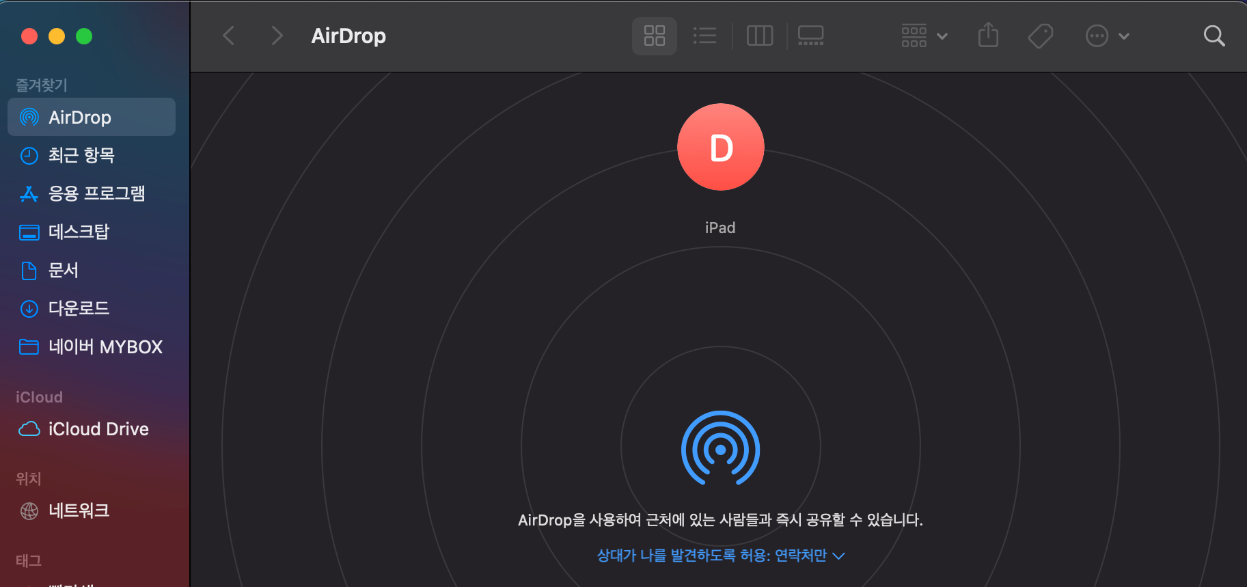The image size is (1247, 587).
Task: Open 네트워크 in sidebar
Action: pos(92,510)
